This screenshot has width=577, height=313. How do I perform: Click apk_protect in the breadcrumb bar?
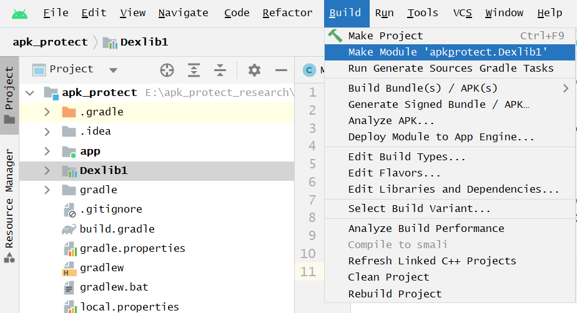click(x=50, y=42)
